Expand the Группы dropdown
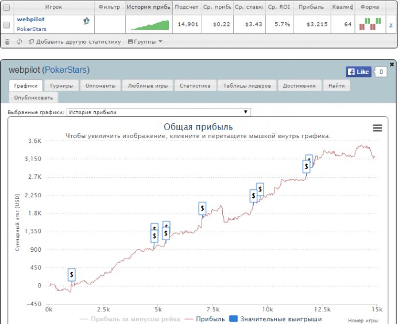 point(145,42)
